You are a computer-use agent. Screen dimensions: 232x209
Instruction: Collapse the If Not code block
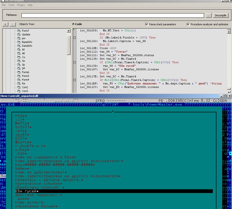pyautogui.click(x=74, y=80)
